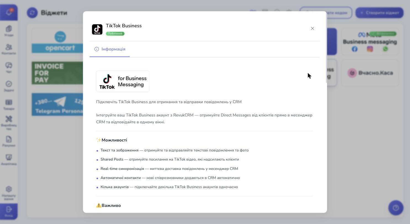Open the Інформація tab

pos(110,49)
